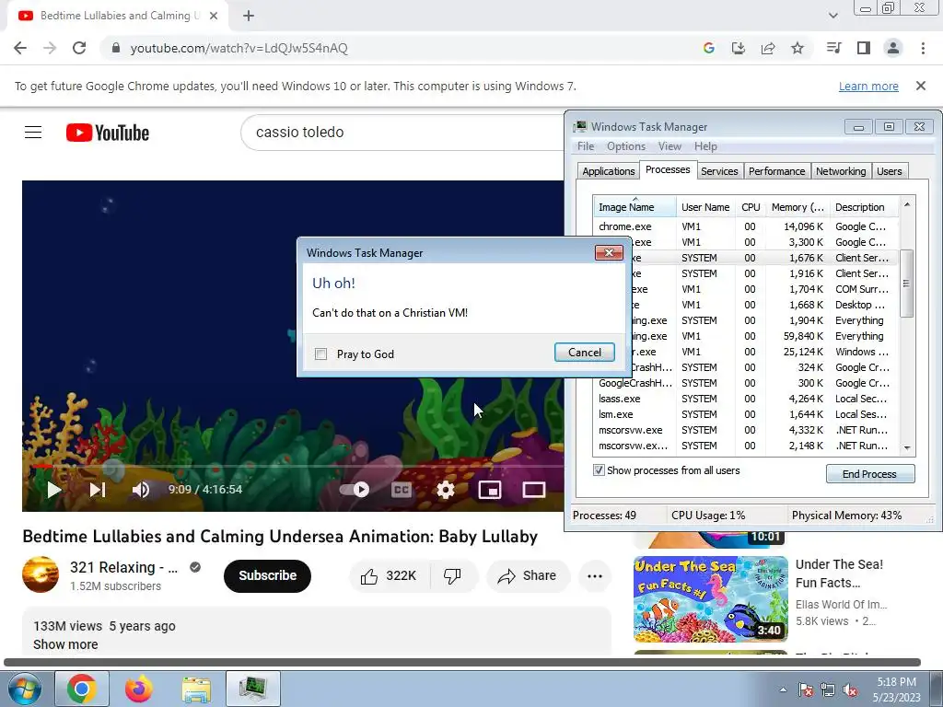The width and height of the screenshot is (943, 707).
Task: Open the Options menu in Task Manager
Action: click(x=626, y=146)
